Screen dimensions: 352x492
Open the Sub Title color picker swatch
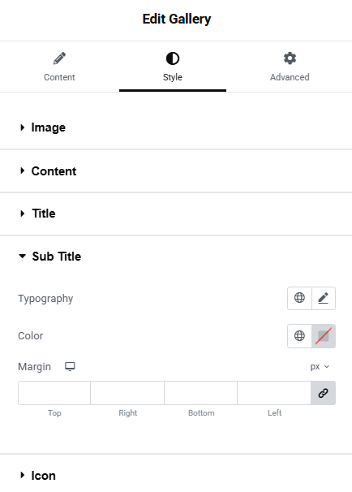click(324, 336)
